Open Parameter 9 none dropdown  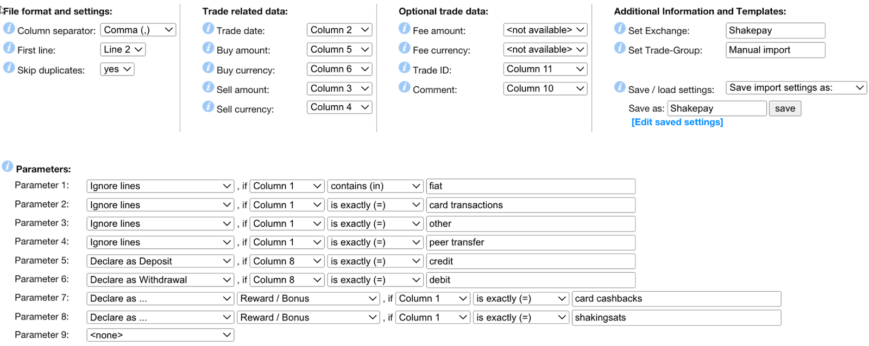(x=160, y=335)
